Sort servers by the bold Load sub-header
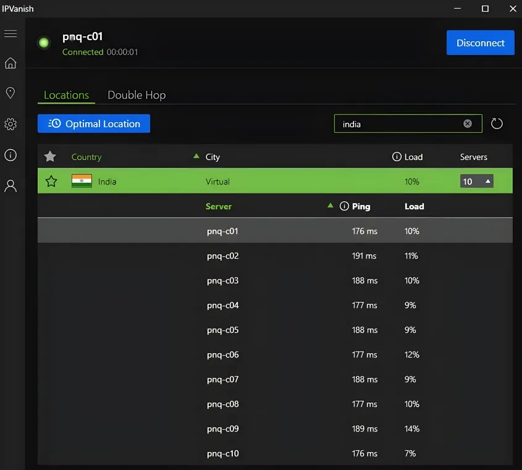The height and width of the screenshot is (470, 522). pos(414,206)
